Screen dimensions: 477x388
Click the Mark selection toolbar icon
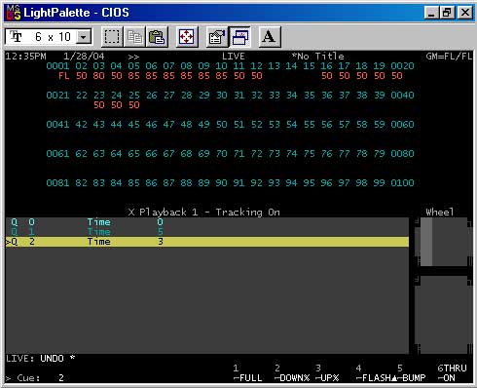(x=112, y=37)
